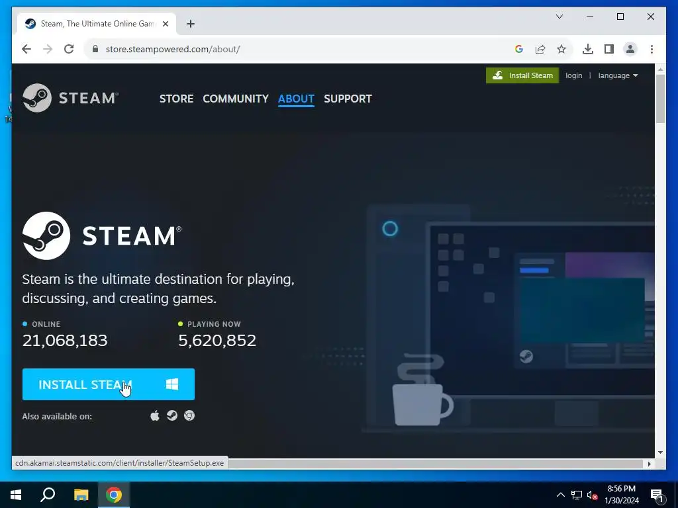Open the Chrome three-dot menu
678x508 pixels.
(x=652, y=49)
